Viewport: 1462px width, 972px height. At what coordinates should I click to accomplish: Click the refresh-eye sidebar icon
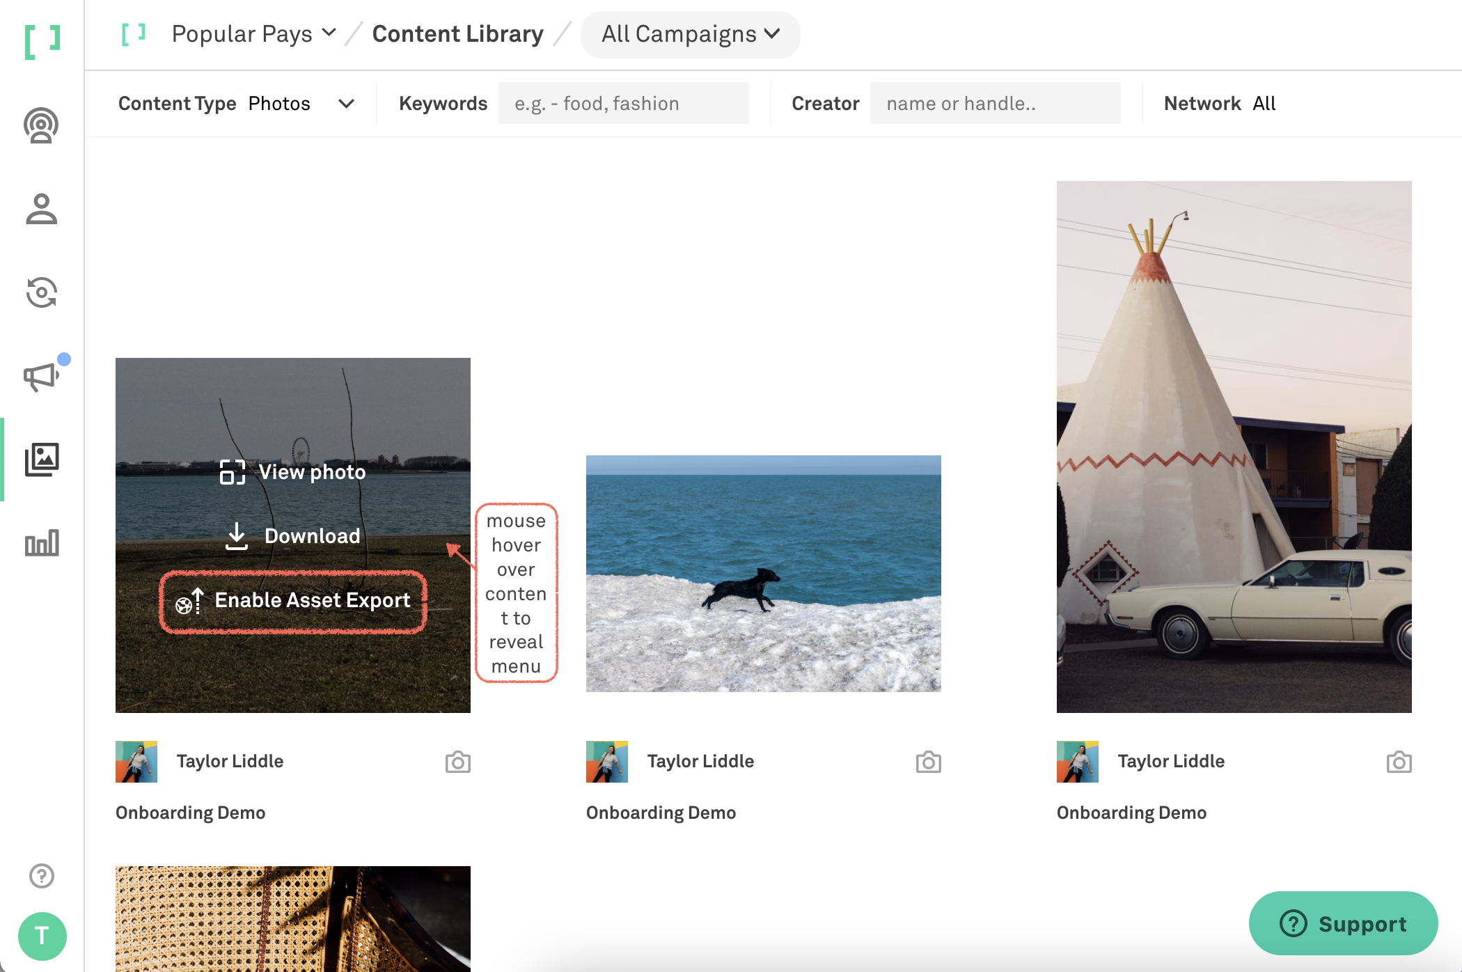[x=41, y=292]
